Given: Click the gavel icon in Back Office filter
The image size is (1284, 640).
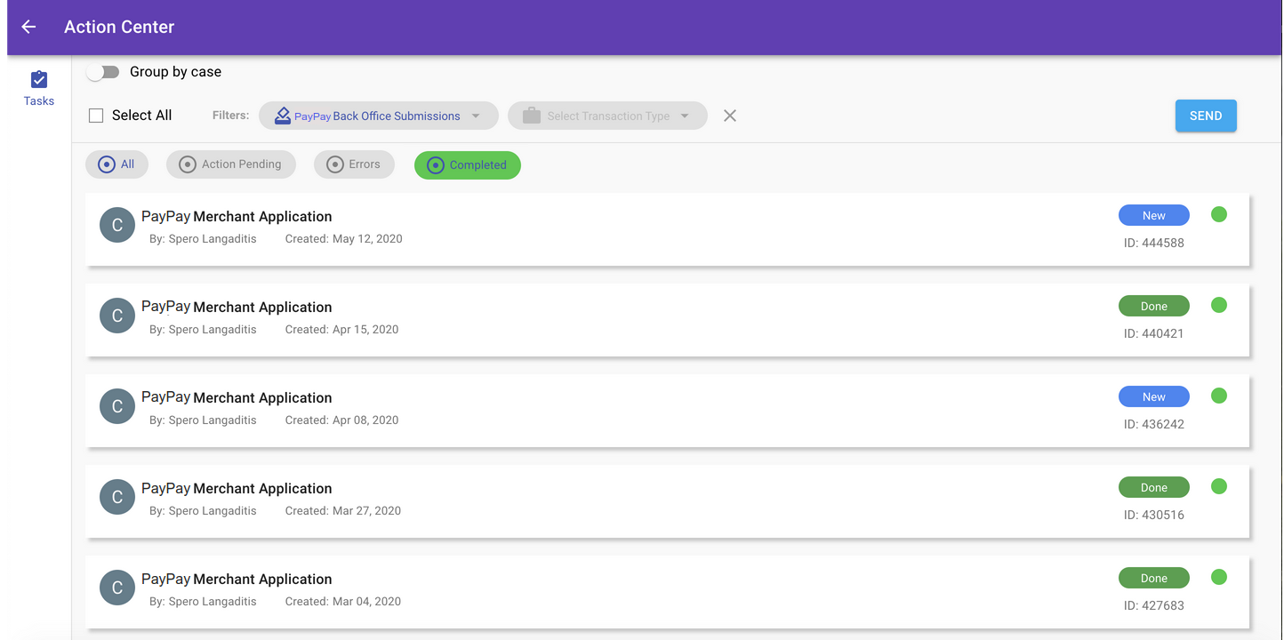Looking at the screenshot, I should (283, 116).
